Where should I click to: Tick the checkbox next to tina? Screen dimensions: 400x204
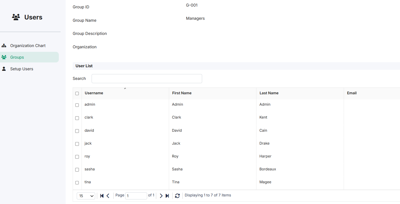click(x=77, y=183)
